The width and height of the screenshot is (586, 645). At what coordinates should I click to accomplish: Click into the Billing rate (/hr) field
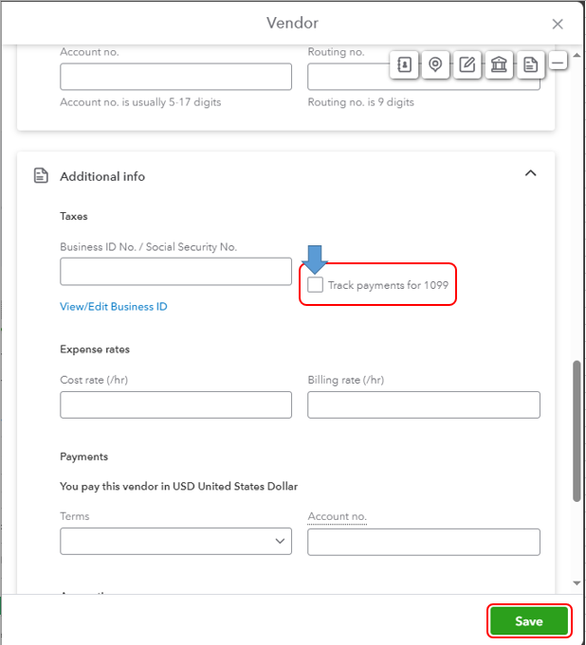(424, 404)
